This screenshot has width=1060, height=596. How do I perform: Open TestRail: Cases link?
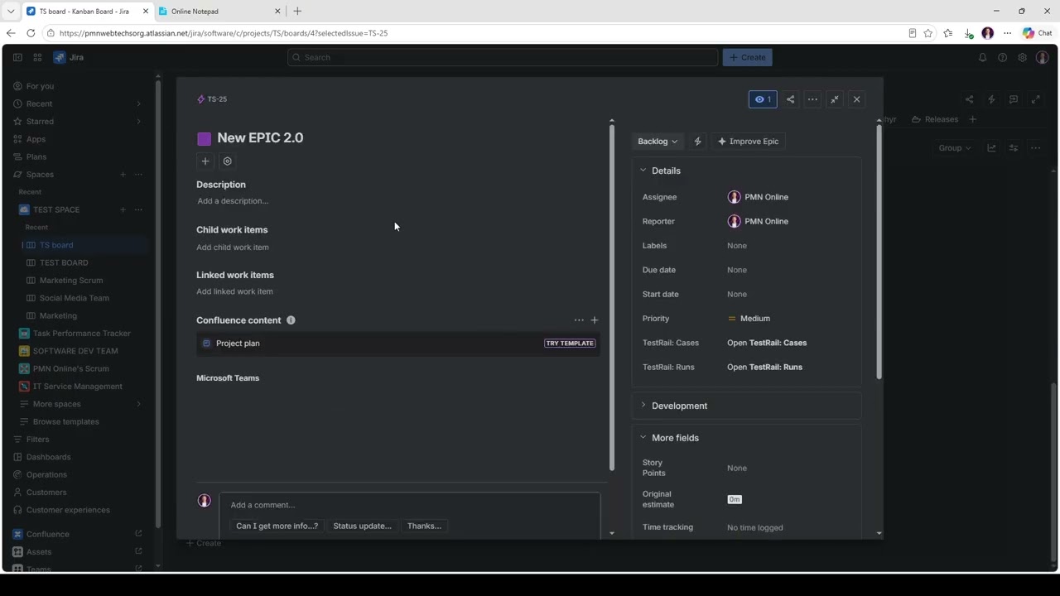click(x=767, y=343)
